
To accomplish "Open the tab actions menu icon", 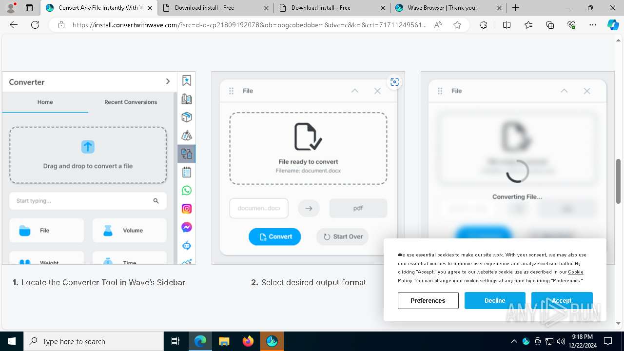I will click(x=29, y=8).
